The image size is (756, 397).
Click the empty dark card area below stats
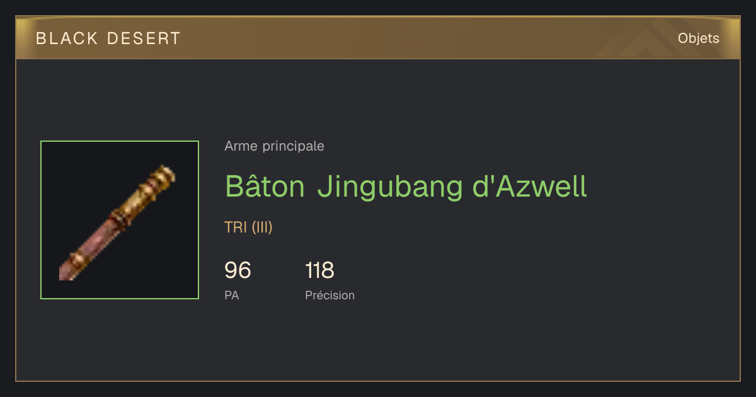pyautogui.click(x=378, y=343)
